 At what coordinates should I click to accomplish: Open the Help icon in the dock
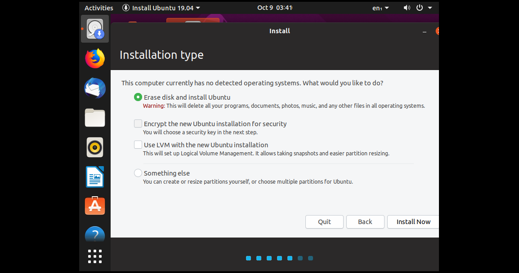[x=94, y=234]
